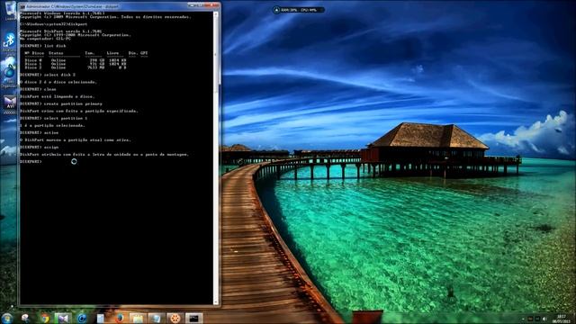The height and width of the screenshot is (324, 576).
Task: Click the 'active' command line
Action: pos(39,132)
